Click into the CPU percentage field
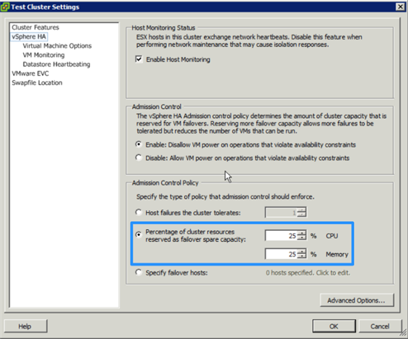Viewport: 408px width, 339px height. tap(281, 235)
